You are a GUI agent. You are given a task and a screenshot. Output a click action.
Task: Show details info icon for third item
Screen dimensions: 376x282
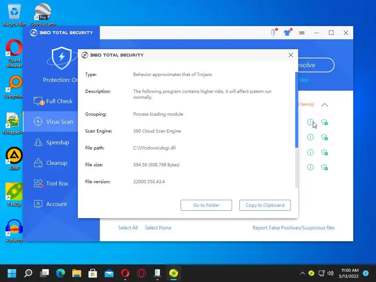point(310,152)
